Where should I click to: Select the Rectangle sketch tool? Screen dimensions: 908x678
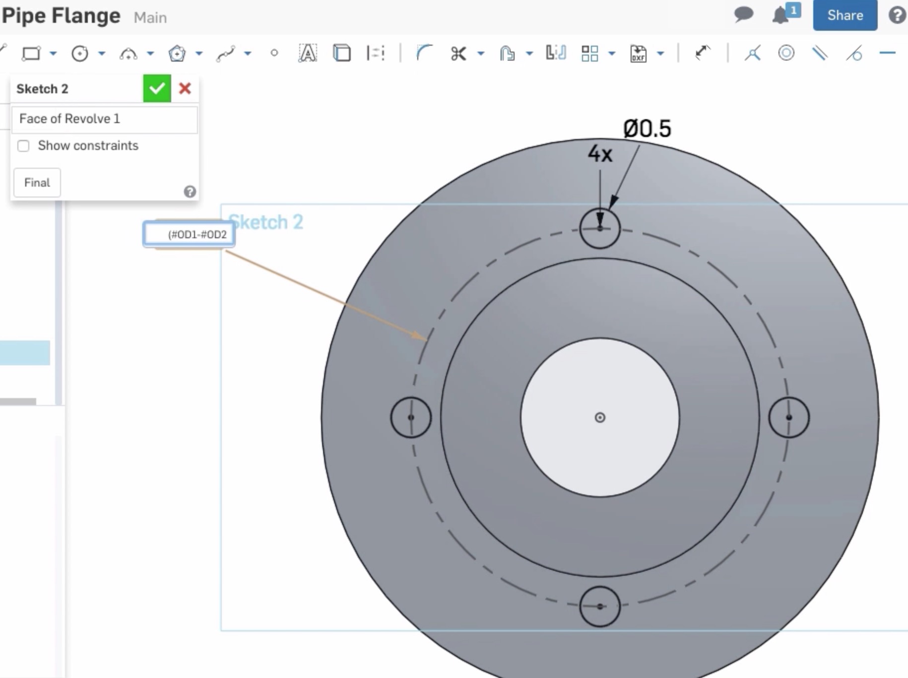(x=31, y=53)
